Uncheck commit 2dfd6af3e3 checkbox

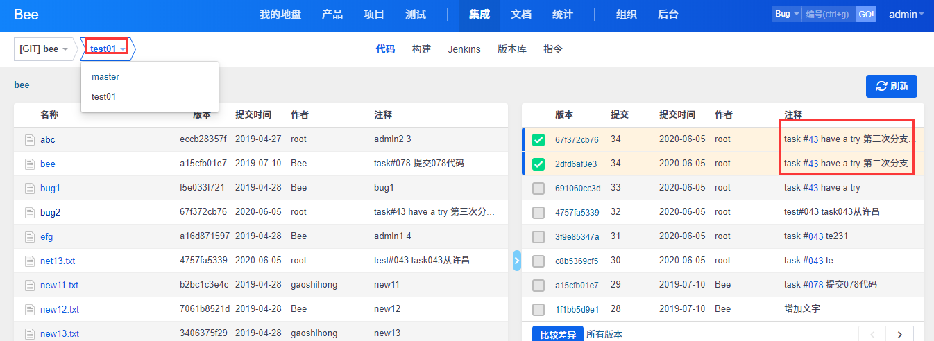538,164
